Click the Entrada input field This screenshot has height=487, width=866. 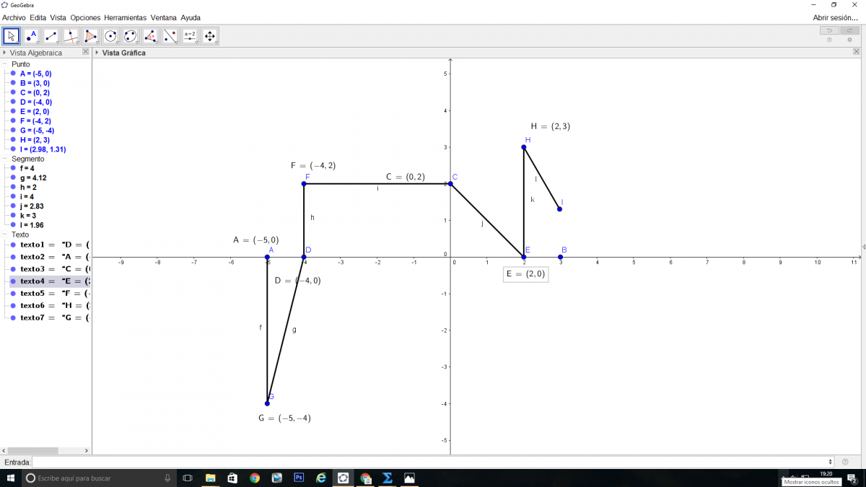pyautogui.click(x=432, y=462)
